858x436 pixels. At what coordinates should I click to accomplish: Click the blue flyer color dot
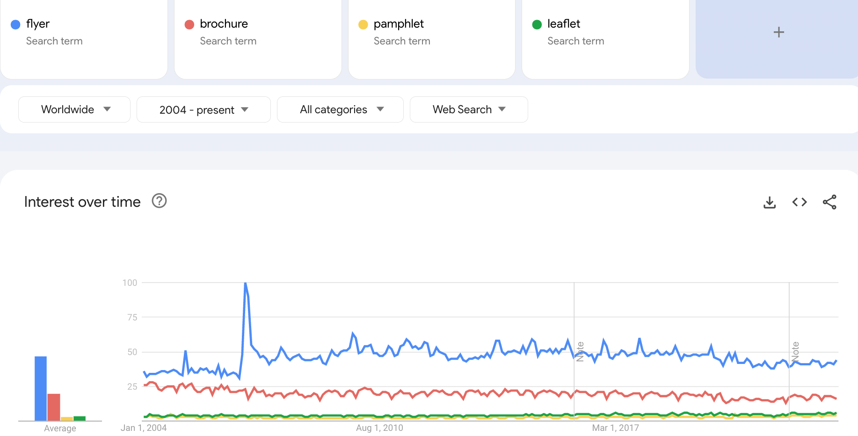tap(15, 25)
